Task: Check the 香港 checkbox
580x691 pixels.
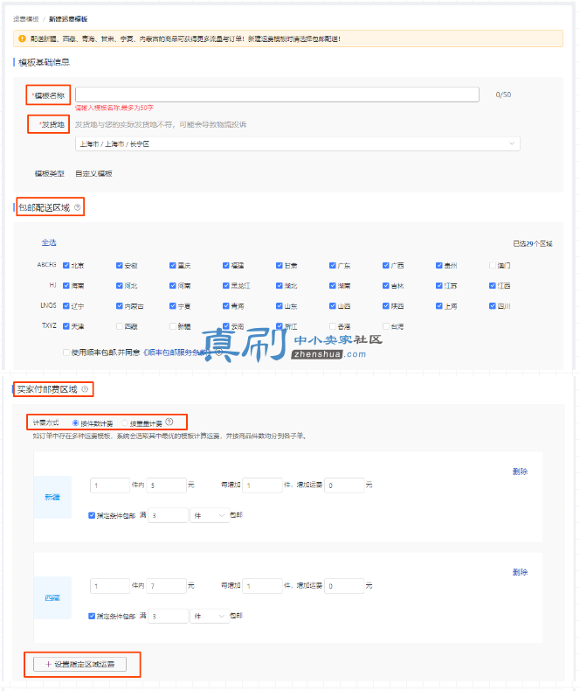Action: (x=332, y=326)
